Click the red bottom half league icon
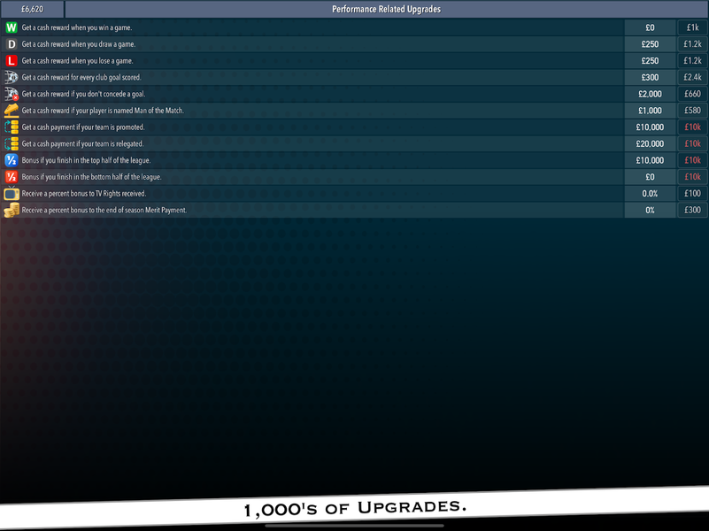This screenshot has width=709, height=531. tap(12, 177)
